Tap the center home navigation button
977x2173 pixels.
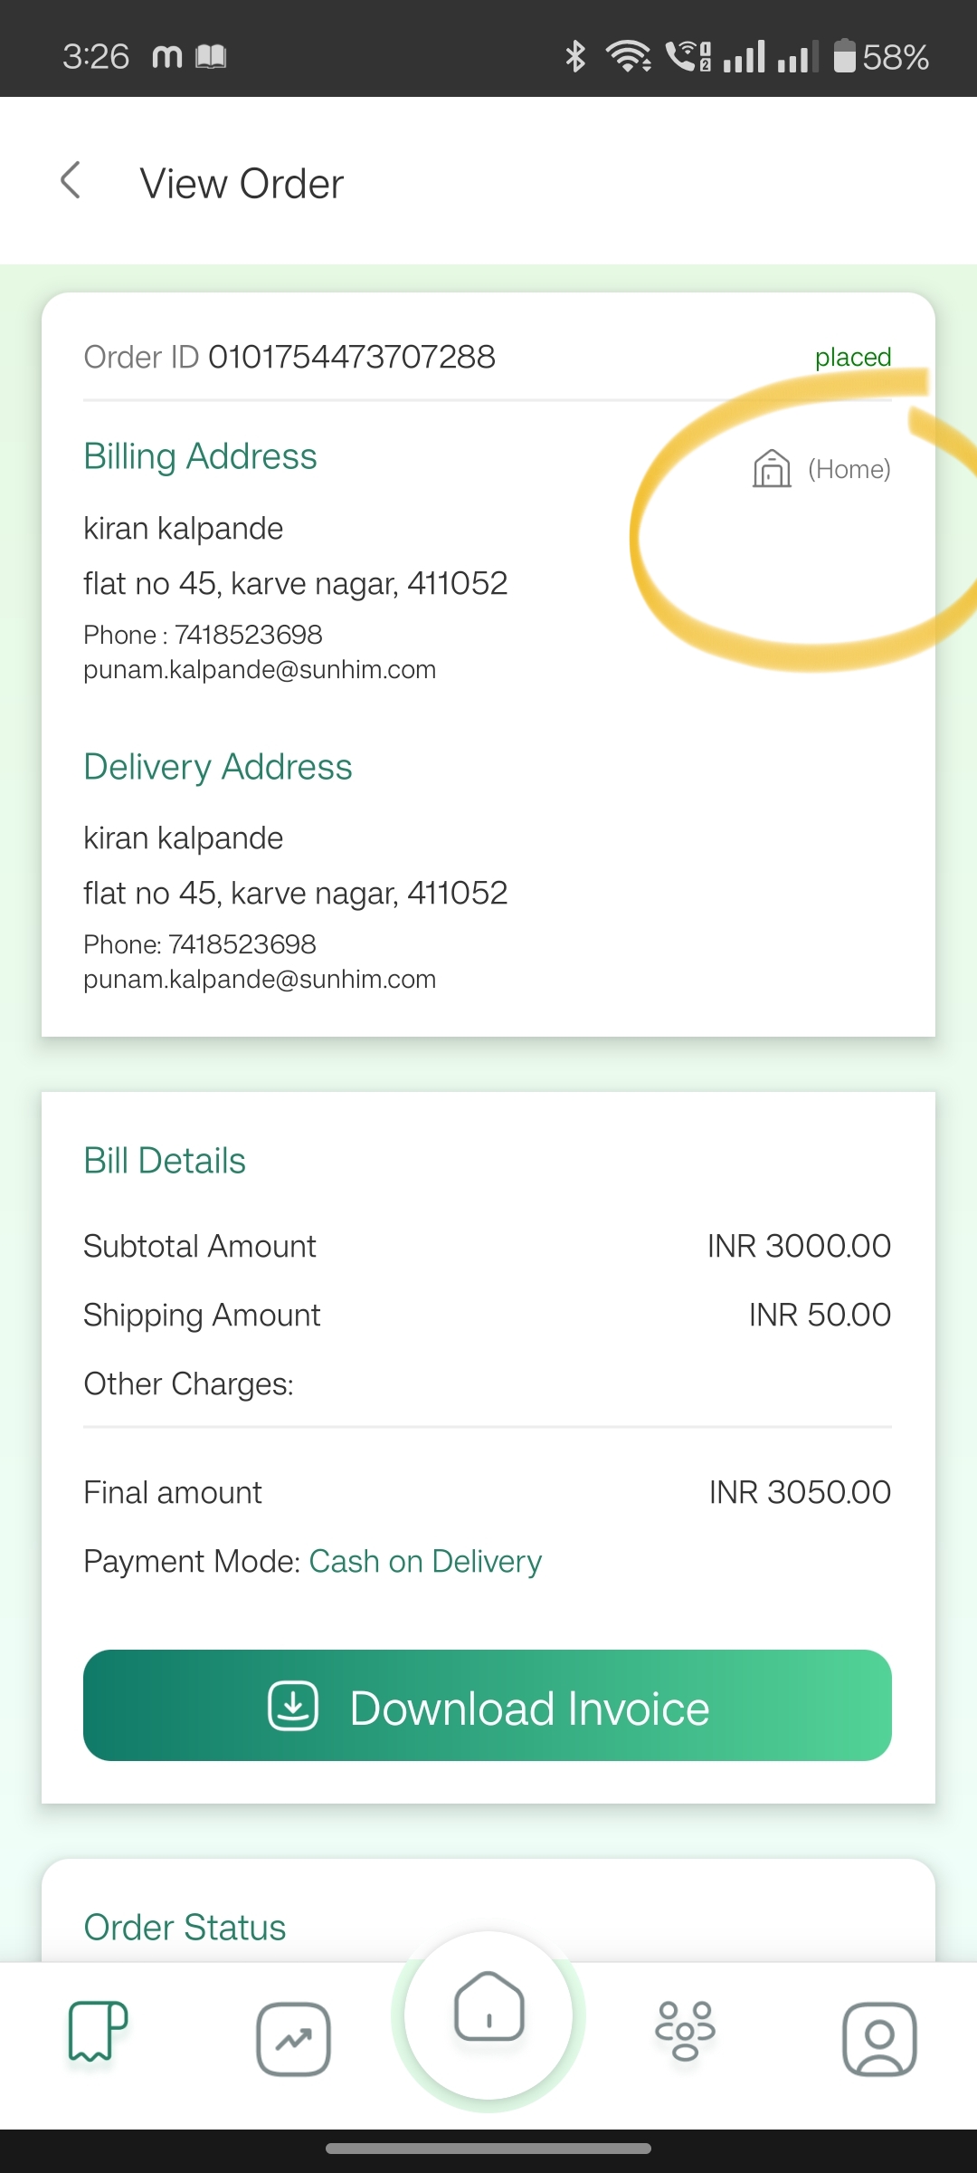coord(488,2015)
